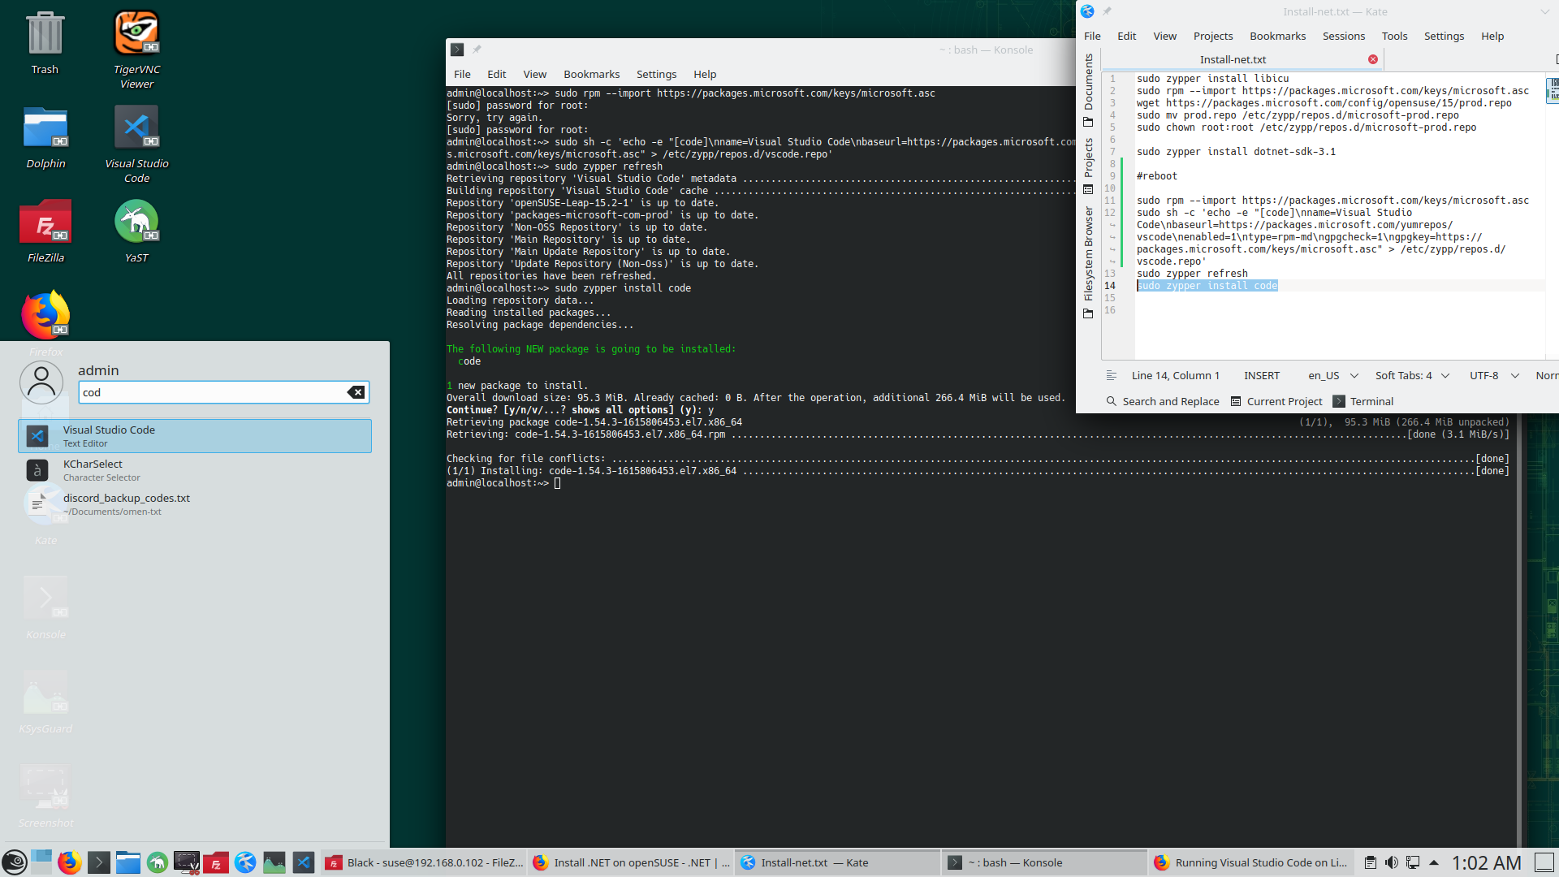The width and height of the screenshot is (1559, 877).
Task: Open Kate's Sessions menu
Action: (1343, 36)
